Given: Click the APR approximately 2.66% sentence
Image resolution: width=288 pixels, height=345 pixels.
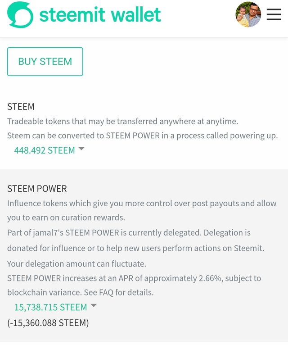Looking at the screenshot, I should click(x=134, y=278).
